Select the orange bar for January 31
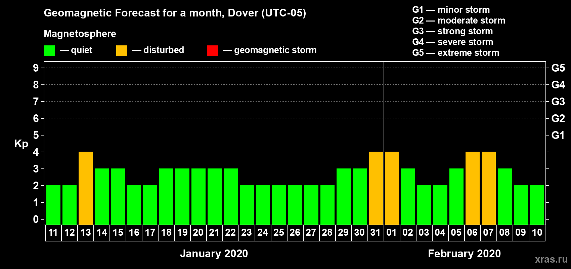 [376, 188]
